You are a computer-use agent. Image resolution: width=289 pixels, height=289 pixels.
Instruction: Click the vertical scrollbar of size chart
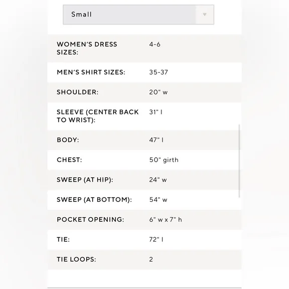tap(239, 161)
